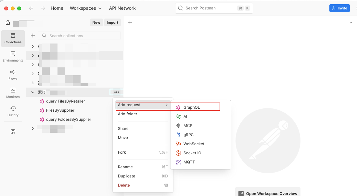Select MQTT request type

(x=200, y=162)
